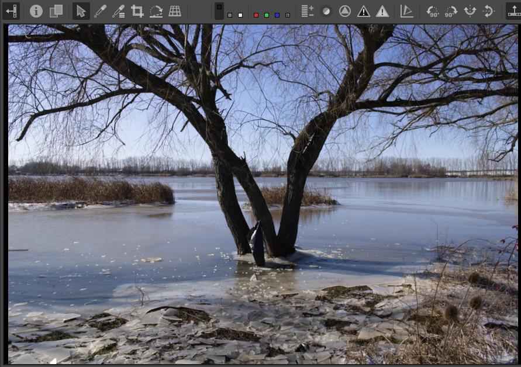Choose the perspective correction grid tool

[175, 11]
